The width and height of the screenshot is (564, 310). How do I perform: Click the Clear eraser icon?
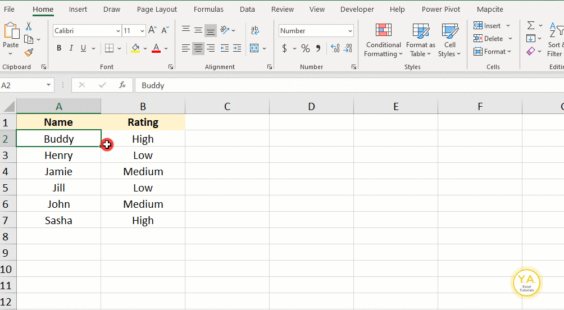pyautogui.click(x=531, y=52)
